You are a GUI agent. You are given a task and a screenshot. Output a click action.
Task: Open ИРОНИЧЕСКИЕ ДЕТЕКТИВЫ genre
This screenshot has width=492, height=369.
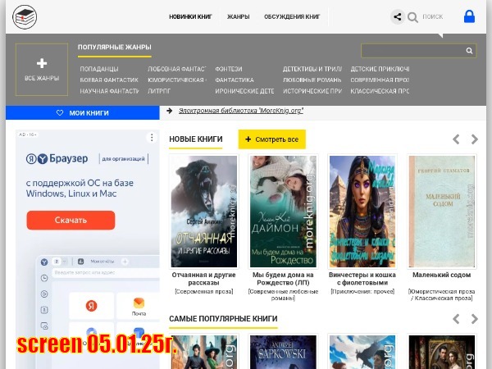pos(244,91)
